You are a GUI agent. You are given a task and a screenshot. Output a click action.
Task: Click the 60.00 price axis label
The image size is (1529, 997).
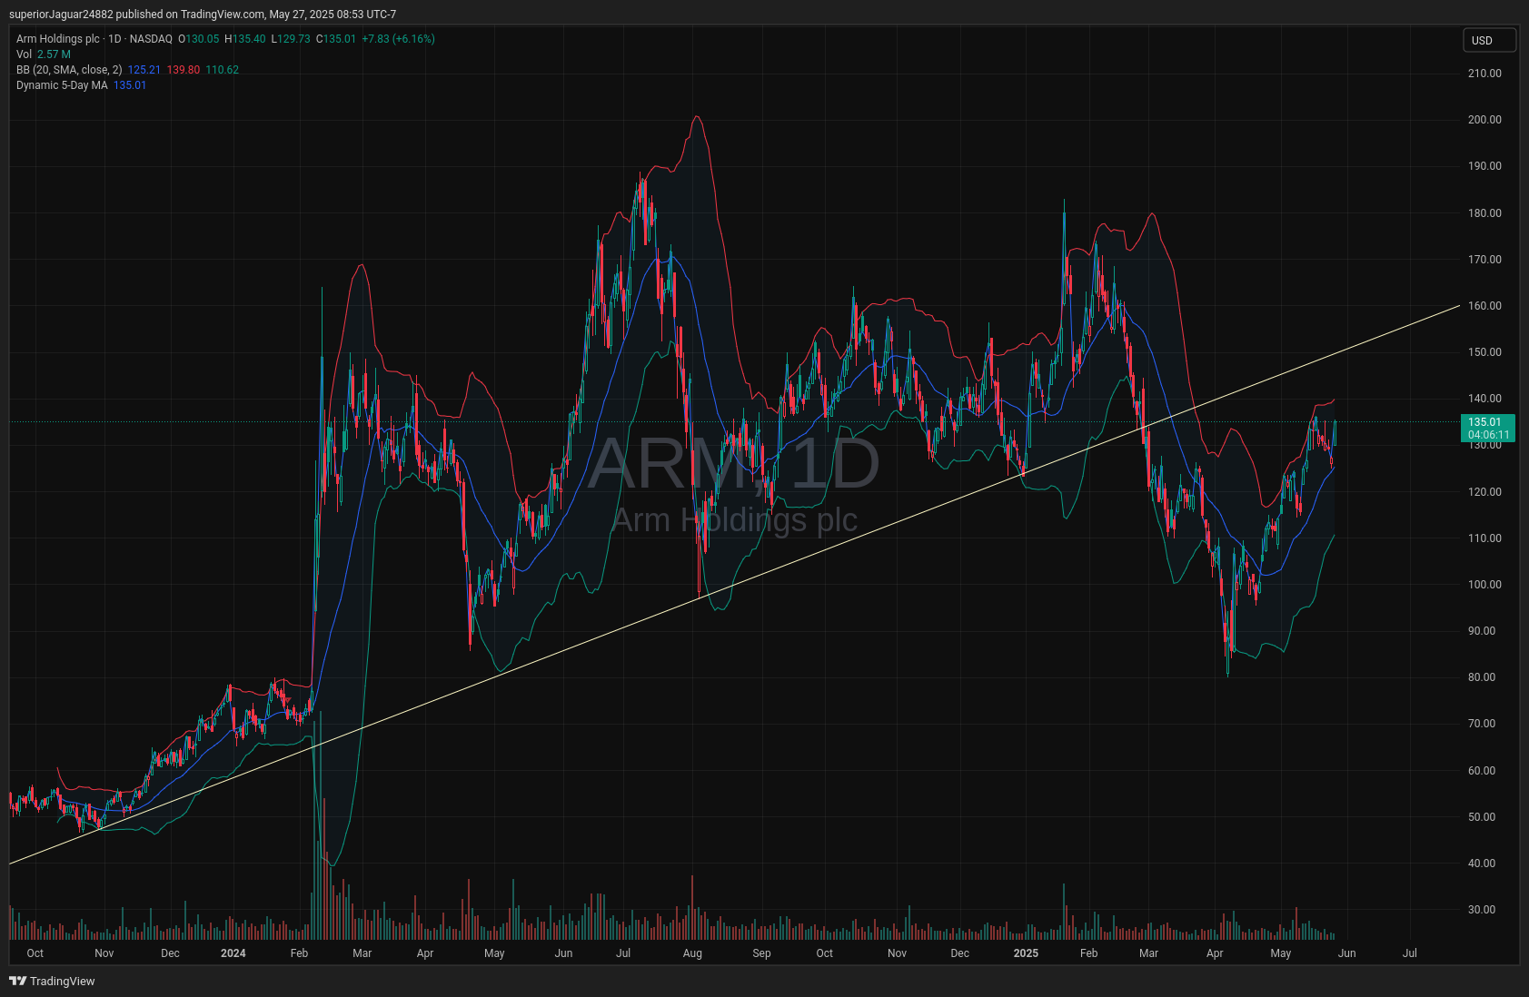click(1482, 771)
